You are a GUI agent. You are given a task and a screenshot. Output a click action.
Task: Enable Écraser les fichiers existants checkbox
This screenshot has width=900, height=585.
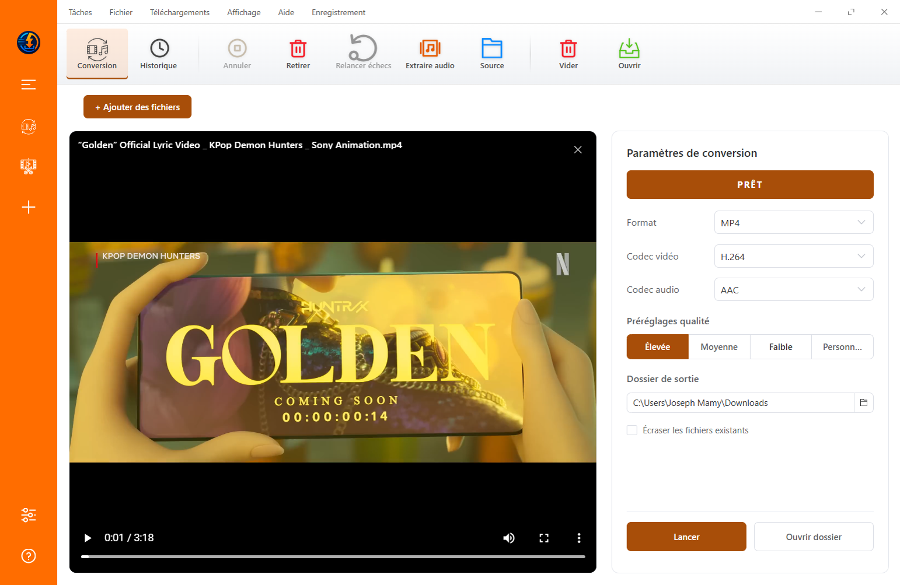click(632, 430)
